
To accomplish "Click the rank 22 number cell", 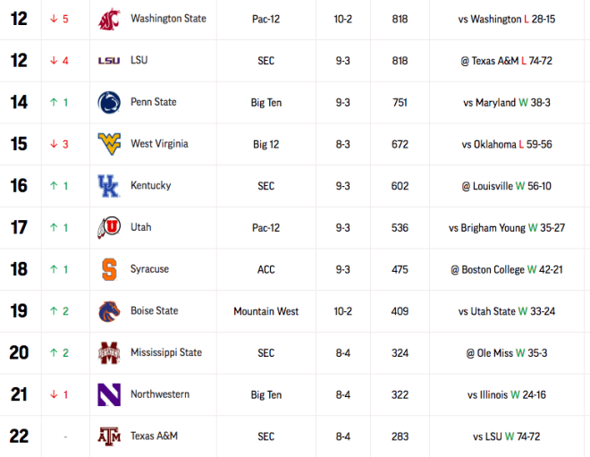I will click(x=19, y=436).
